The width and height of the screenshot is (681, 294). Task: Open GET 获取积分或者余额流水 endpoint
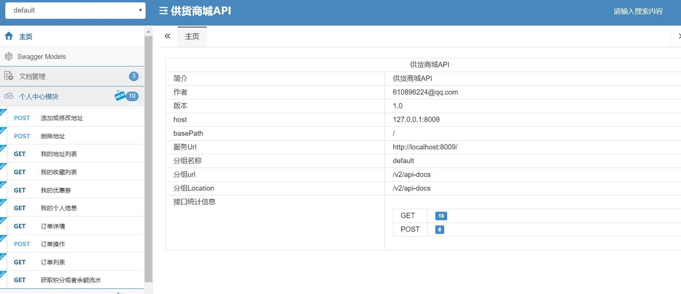pyautogui.click(x=71, y=280)
